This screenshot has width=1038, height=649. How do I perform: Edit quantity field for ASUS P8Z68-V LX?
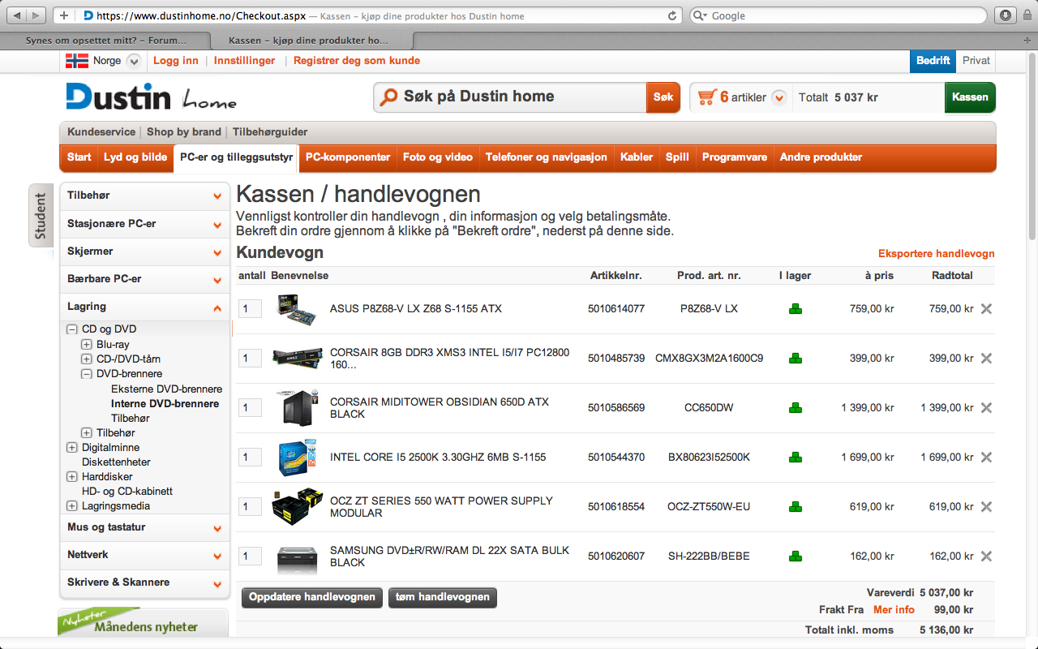251,308
